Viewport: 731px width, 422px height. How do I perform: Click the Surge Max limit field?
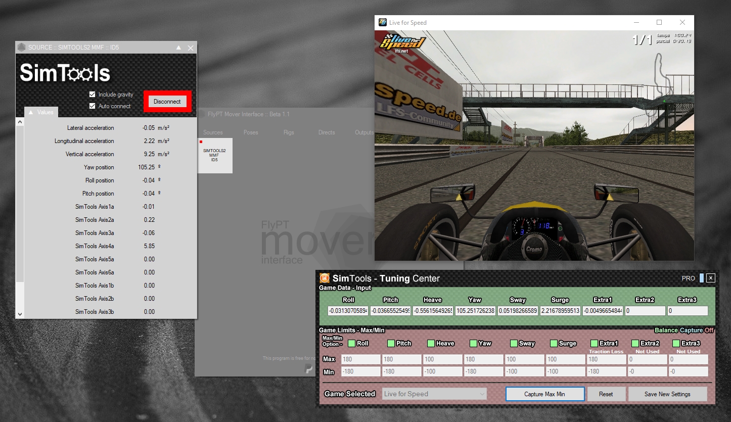(x=566, y=359)
